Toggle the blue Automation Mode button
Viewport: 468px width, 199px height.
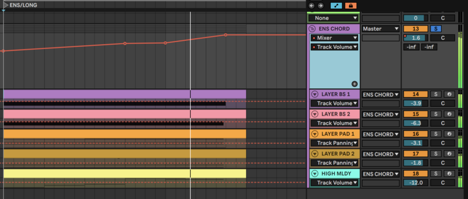(336, 5)
